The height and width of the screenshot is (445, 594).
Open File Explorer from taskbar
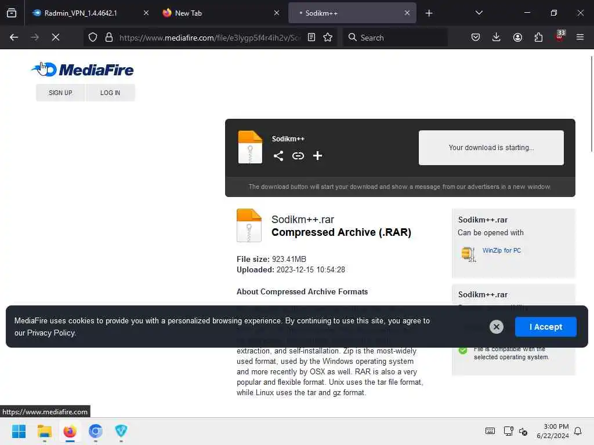(x=44, y=431)
